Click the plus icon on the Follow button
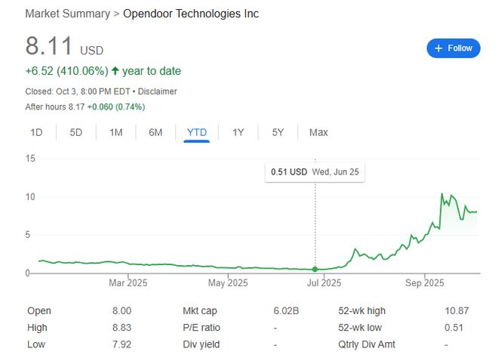Viewport: 498px width, 361px height. point(438,48)
